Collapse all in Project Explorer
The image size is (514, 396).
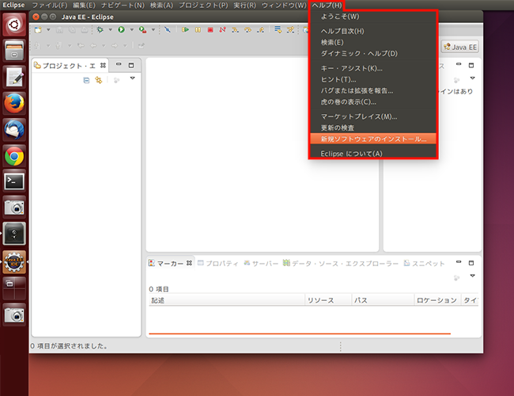pos(86,80)
